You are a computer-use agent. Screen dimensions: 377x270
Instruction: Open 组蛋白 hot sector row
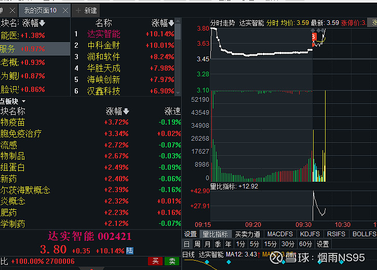pyautogui.click(x=90, y=167)
